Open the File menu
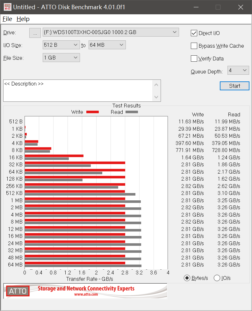252x311 pixels. pyautogui.click(x=7, y=19)
